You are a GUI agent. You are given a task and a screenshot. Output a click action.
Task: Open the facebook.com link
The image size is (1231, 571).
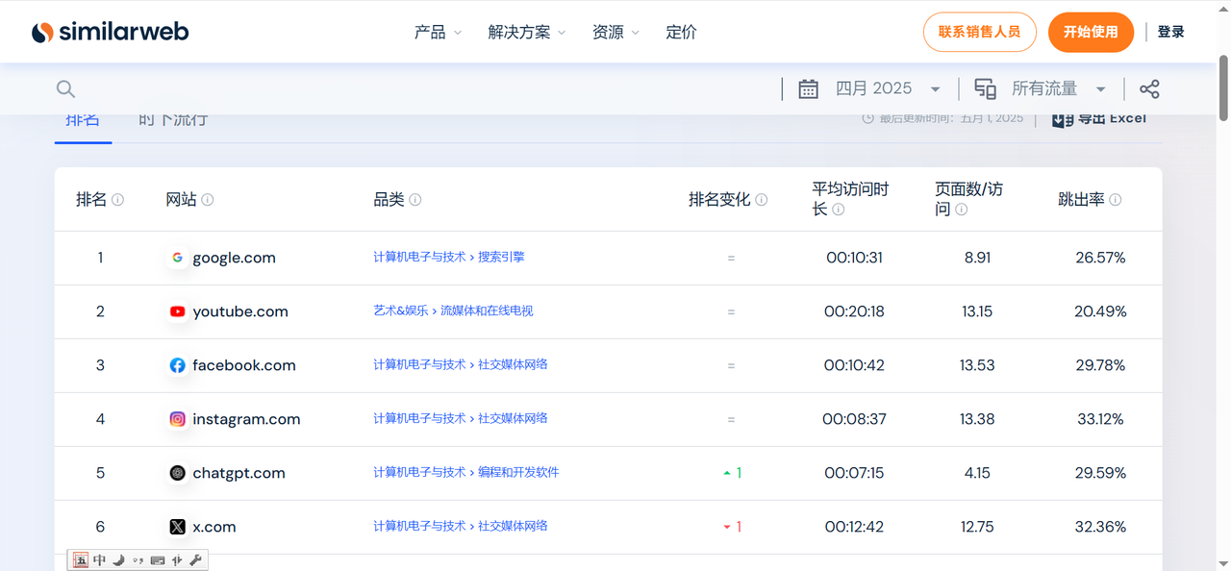244,365
